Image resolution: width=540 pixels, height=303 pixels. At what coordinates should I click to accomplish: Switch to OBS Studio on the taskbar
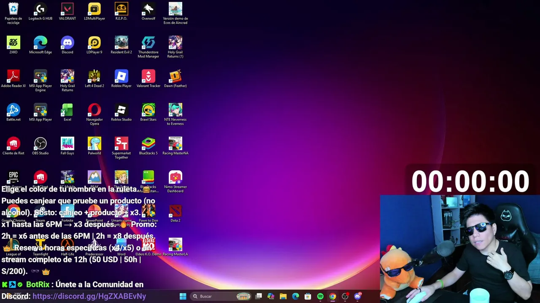(345, 296)
